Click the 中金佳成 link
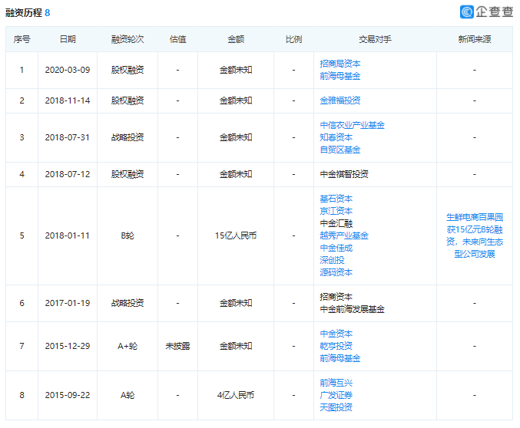This screenshot has width=520, height=428. coord(336,248)
